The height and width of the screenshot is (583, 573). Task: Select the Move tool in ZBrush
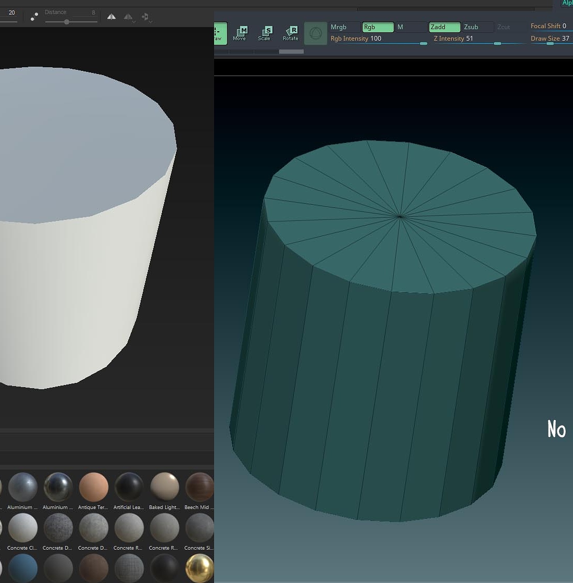[x=240, y=33]
